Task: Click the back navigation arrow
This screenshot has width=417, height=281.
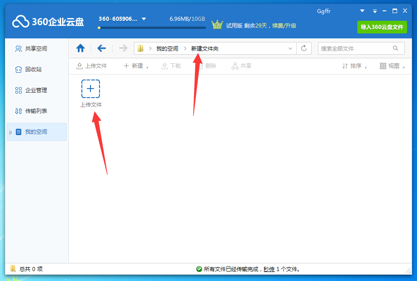Action: (101, 48)
